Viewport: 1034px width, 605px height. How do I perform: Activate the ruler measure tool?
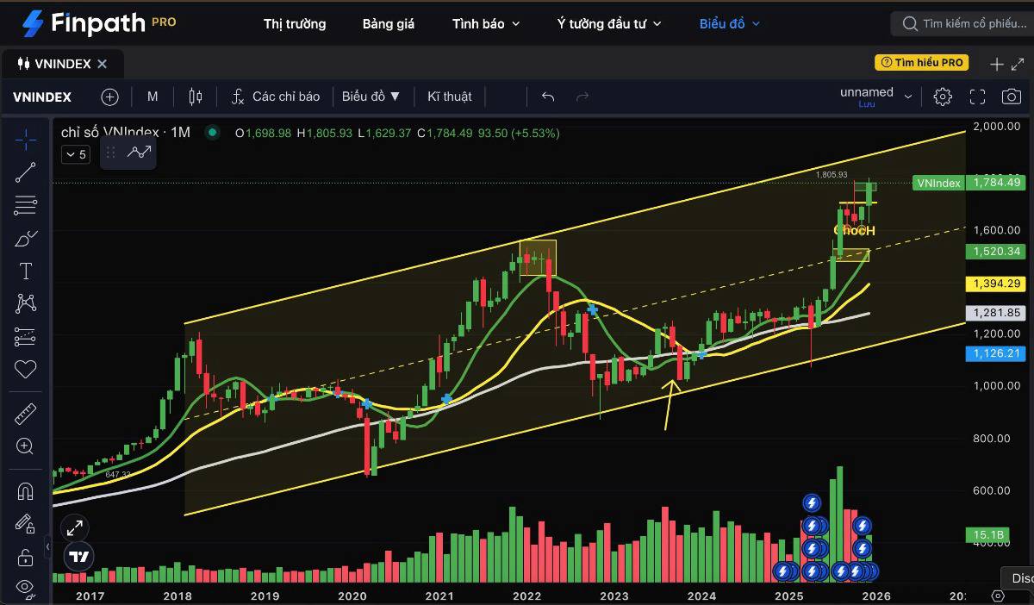click(26, 415)
